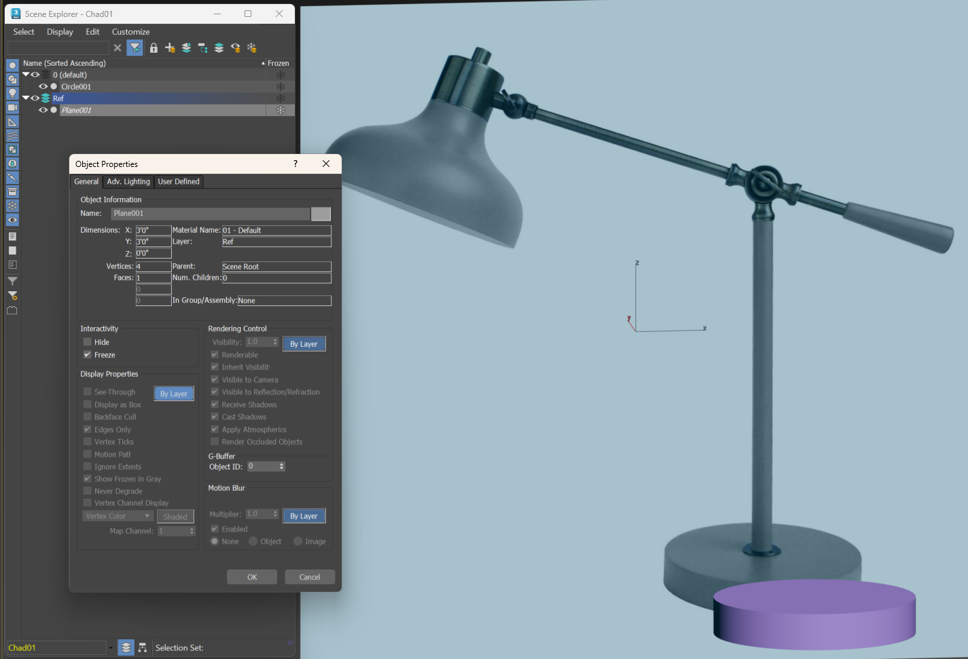This screenshot has width=968, height=659.
Task: Click the Object ID spinner arrows
Action: coord(281,466)
